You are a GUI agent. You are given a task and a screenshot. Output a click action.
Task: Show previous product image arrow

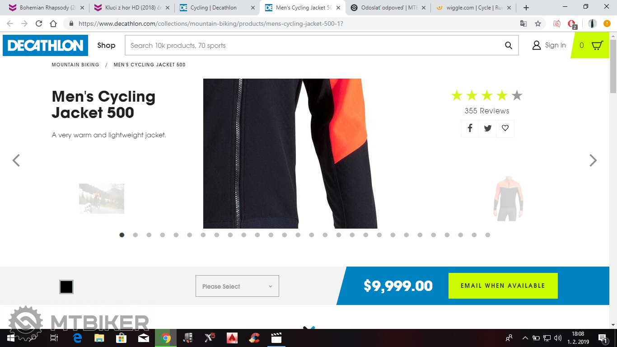pos(16,160)
